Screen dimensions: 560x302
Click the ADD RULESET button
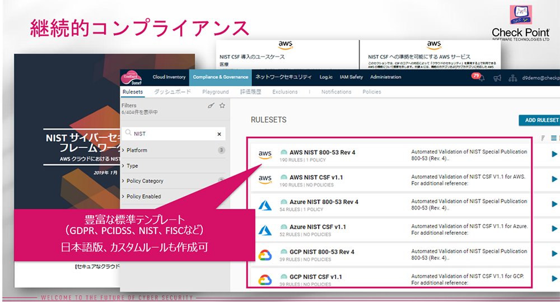click(x=539, y=120)
